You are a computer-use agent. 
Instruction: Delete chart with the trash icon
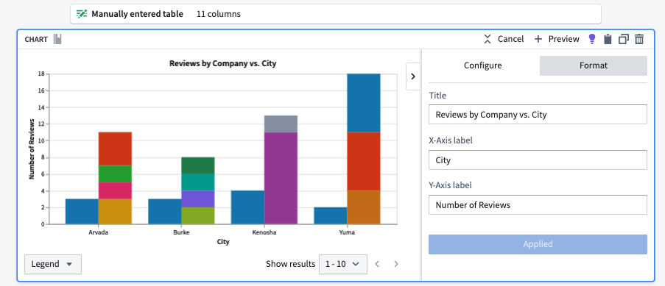pos(639,40)
